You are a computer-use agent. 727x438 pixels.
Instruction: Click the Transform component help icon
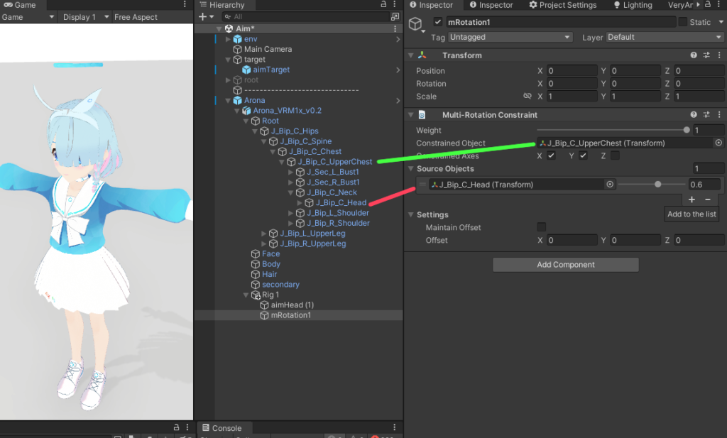click(694, 55)
